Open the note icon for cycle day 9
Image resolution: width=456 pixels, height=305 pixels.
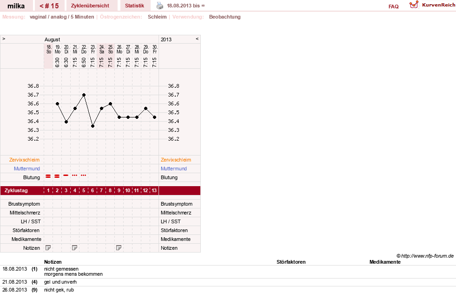[x=119, y=248]
